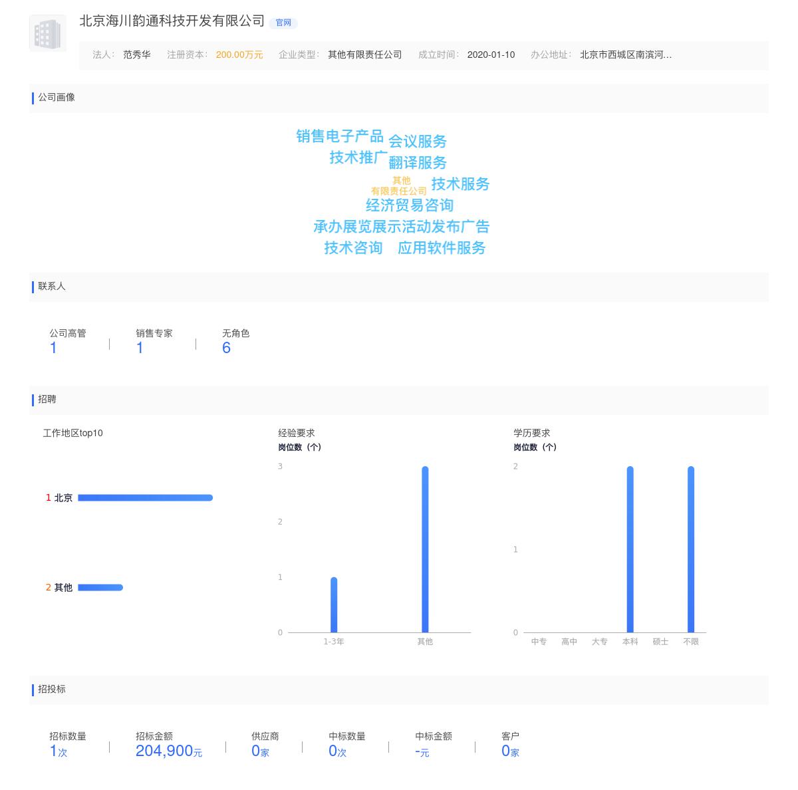Click the 工作地区top10 chart title
798x790 pixels.
tap(73, 433)
